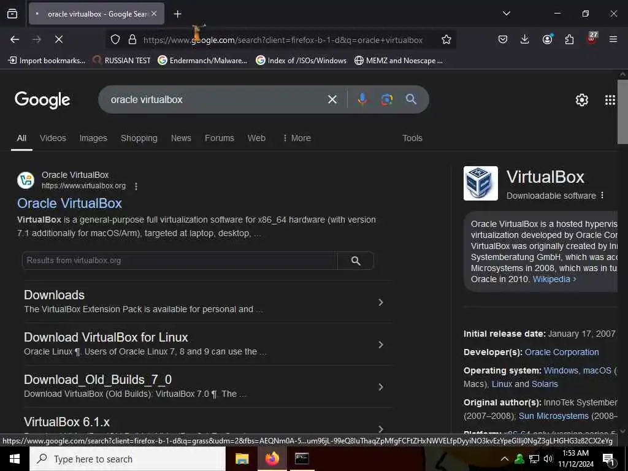This screenshot has height=471, width=628.
Task: Open a new tab with plus button
Action: tap(177, 14)
